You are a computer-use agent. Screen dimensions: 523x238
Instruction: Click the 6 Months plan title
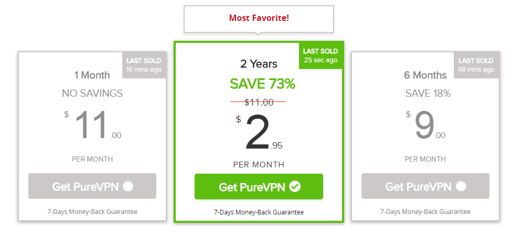(425, 75)
